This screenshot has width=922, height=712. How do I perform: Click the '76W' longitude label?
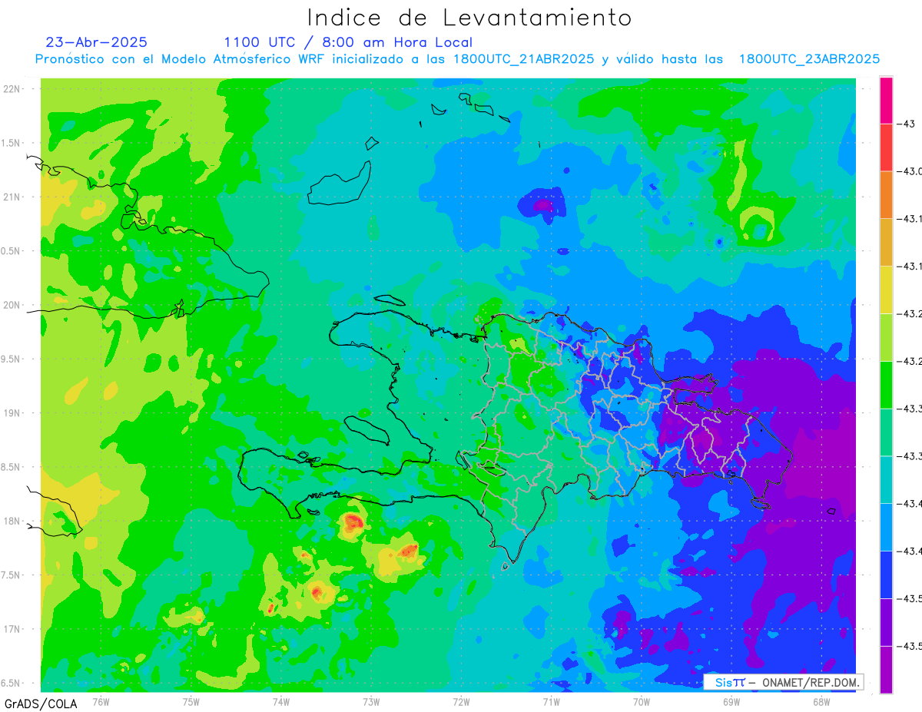101,701
